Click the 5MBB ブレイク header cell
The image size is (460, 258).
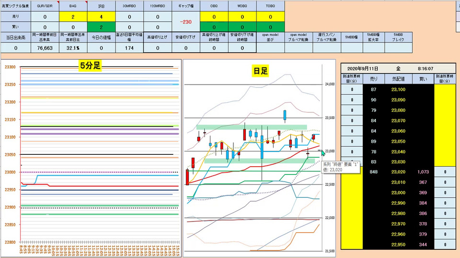(x=398, y=37)
